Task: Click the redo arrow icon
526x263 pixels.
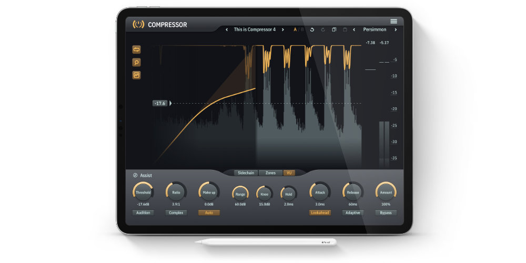Action: tap(323, 29)
